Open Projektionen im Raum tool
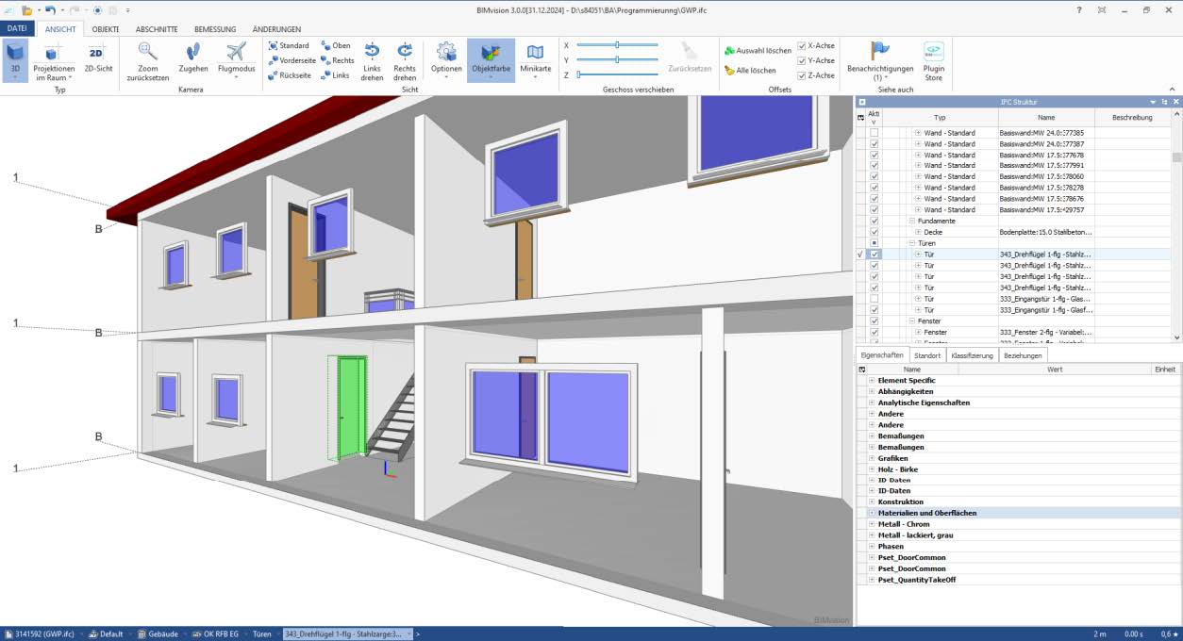 pos(54,60)
